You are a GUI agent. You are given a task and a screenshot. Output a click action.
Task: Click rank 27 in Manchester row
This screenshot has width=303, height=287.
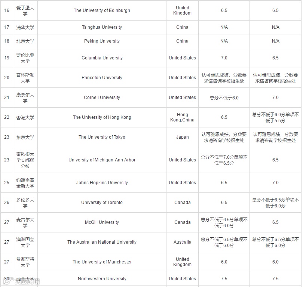7,262
